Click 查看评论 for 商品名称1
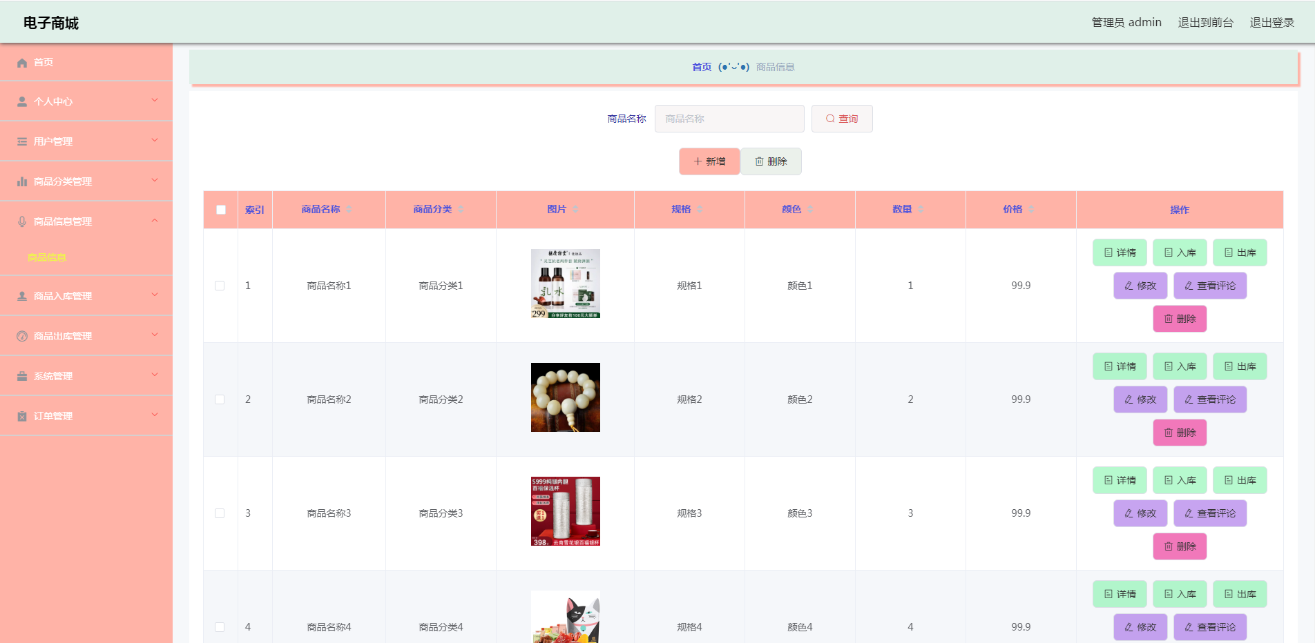The height and width of the screenshot is (643, 1315). pyautogui.click(x=1210, y=286)
